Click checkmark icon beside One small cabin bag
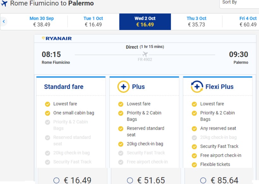Viewport: 259px width, 184px height. tap(47, 113)
